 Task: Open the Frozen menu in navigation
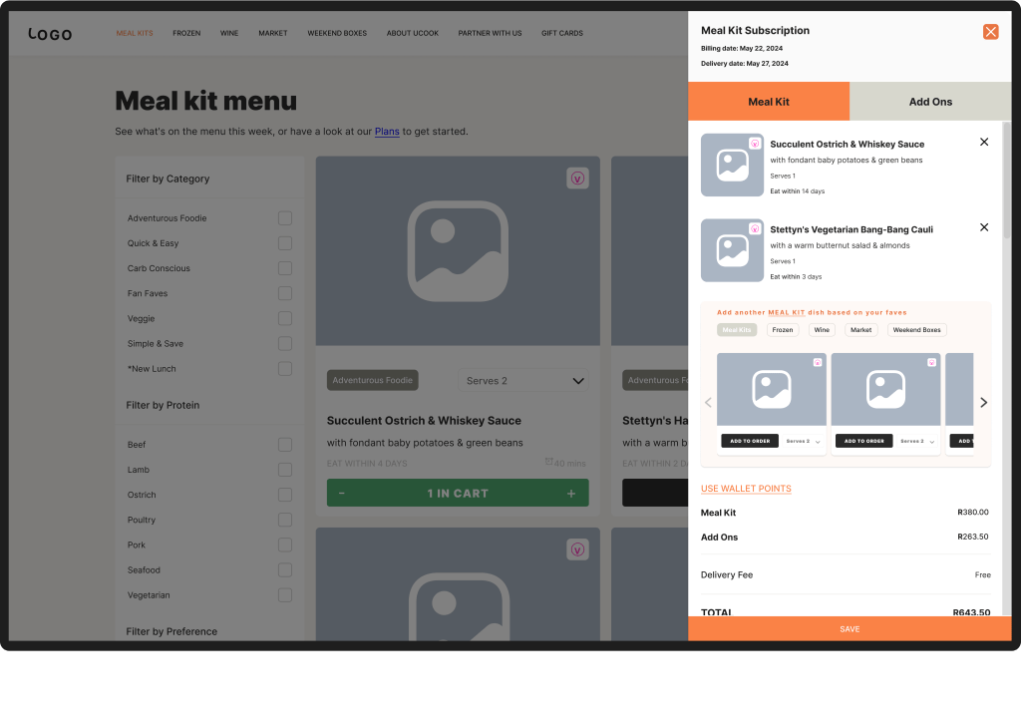186,34
